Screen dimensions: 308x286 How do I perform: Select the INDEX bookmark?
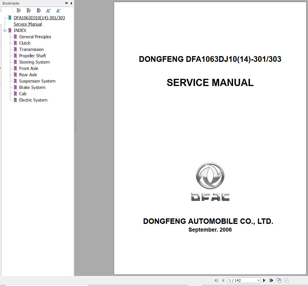(20, 30)
